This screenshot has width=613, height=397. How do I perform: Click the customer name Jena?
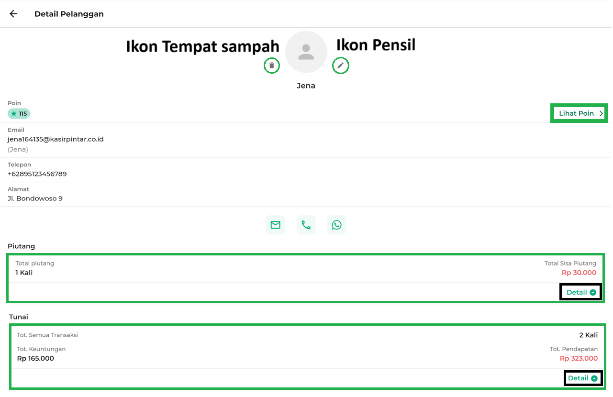coord(306,86)
